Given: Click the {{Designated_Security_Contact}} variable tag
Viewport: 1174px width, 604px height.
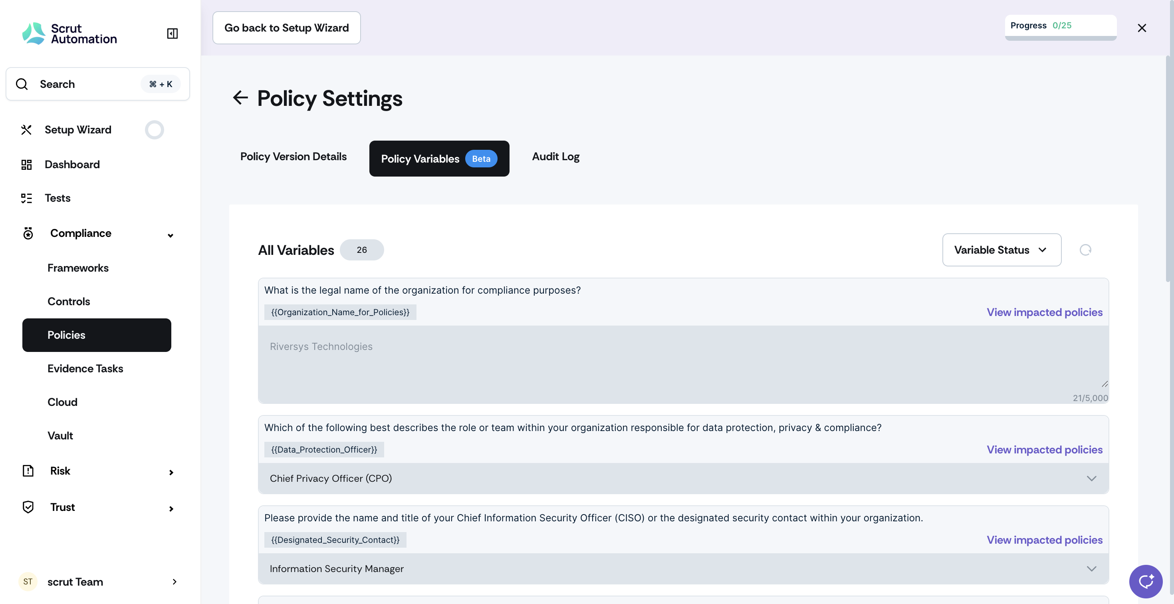Looking at the screenshot, I should click(335, 540).
